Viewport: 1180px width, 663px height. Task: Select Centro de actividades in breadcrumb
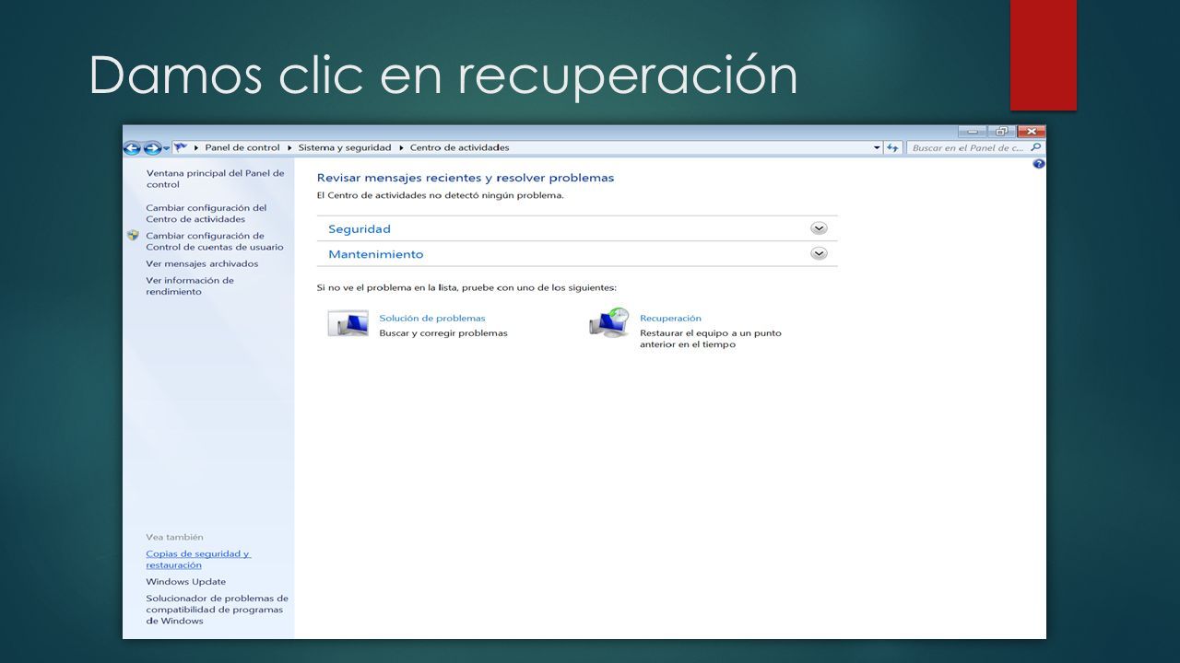click(459, 147)
